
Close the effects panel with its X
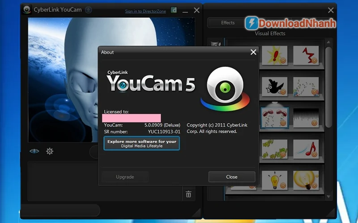[x=331, y=10]
